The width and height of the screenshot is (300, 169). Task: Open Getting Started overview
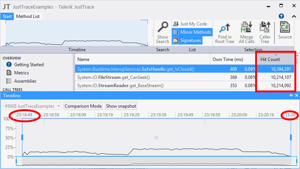pos(29,65)
